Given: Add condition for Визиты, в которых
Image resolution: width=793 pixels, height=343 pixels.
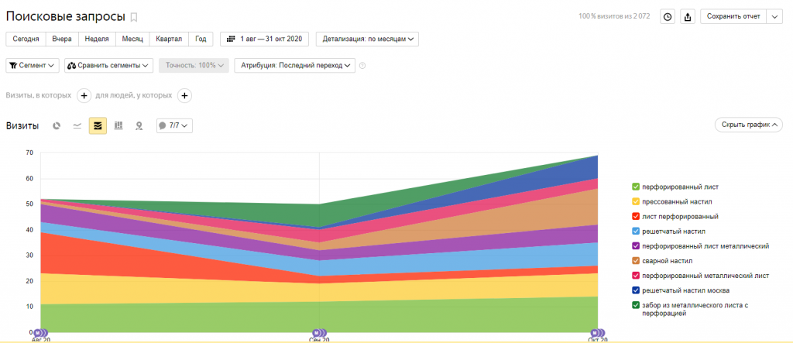Looking at the screenshot, I should [84, 95].
